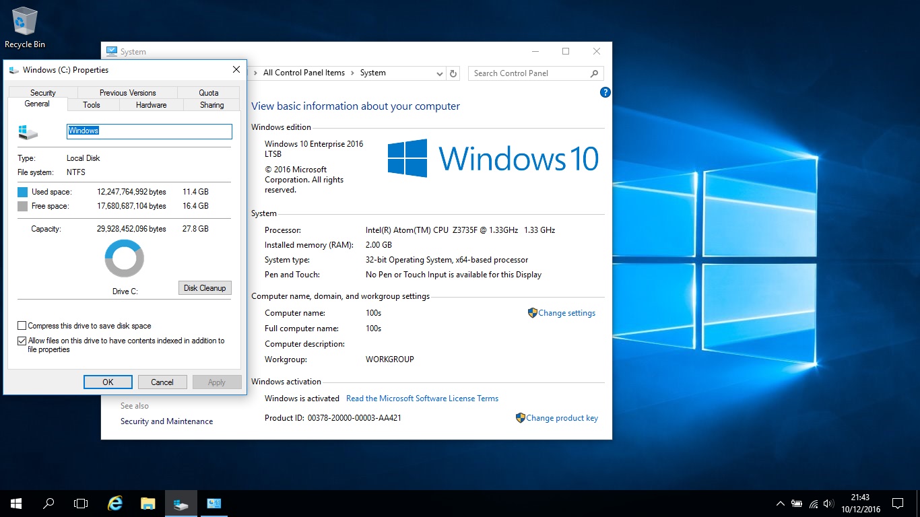The height and width of the screenshot is (517, 920).
Task: Click the Disk Cleanup button
Action: pos(205,288)
